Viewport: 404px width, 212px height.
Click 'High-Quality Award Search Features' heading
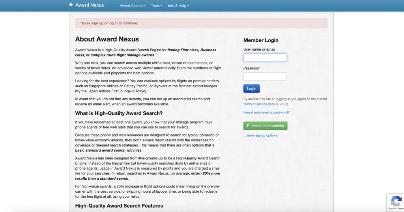pos(119,206)
